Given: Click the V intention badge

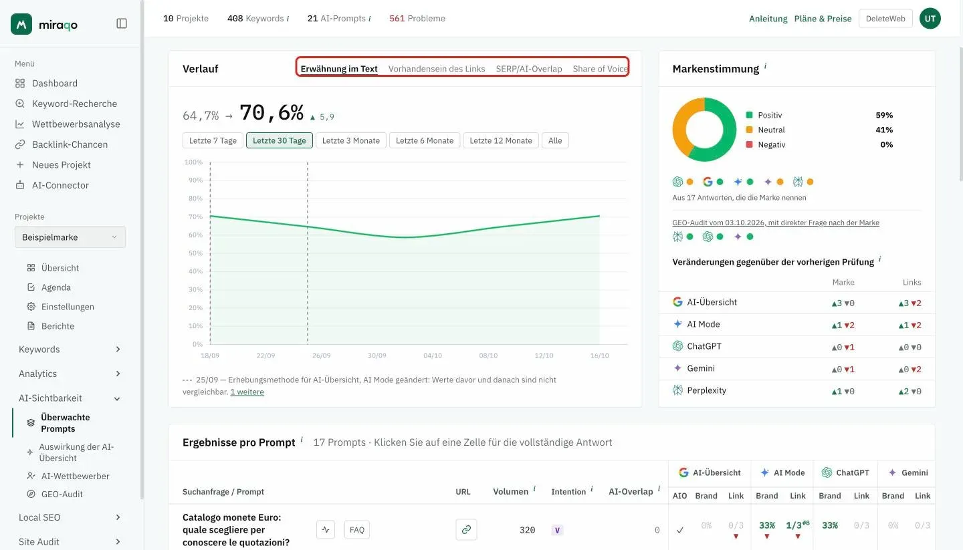Looking at the screenshot, I should tap(558, 530).
